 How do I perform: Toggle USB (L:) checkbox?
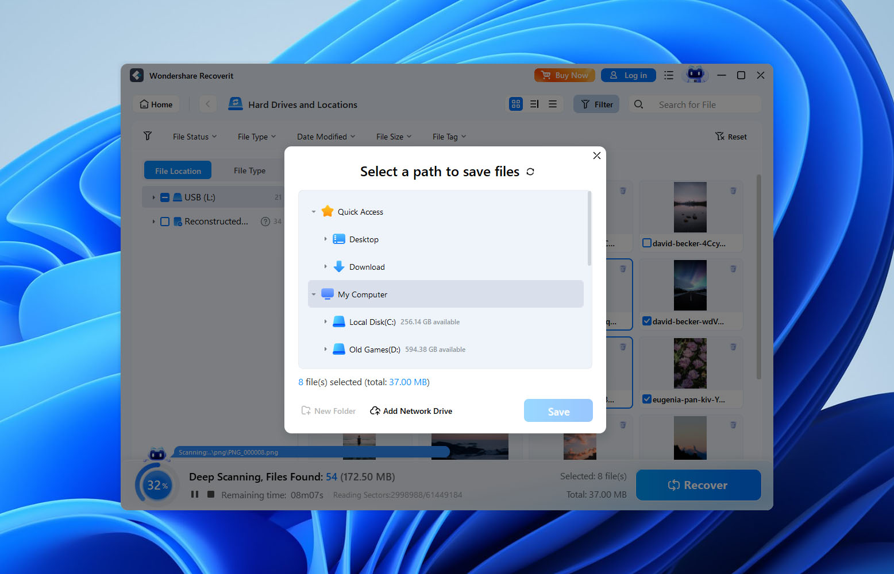coord(165,197)
